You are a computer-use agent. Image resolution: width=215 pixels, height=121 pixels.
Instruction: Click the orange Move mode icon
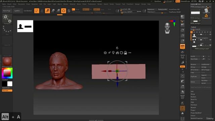pos(47,11)
